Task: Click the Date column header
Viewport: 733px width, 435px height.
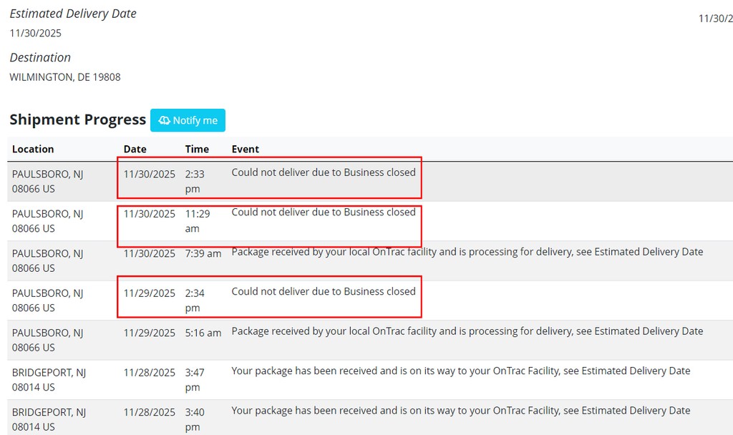Action: 135,149
